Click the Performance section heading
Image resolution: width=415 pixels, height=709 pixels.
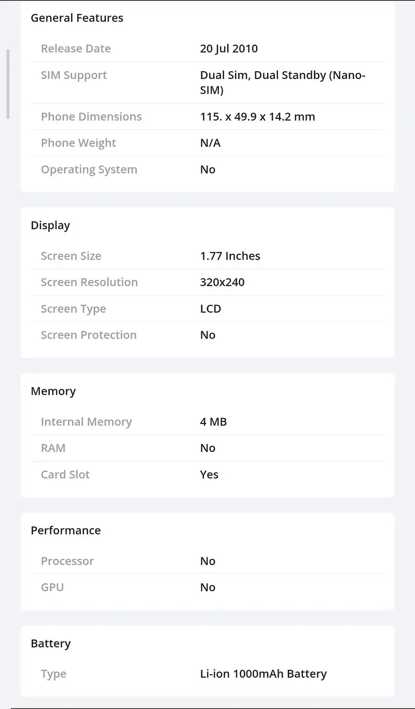[66, 530]
